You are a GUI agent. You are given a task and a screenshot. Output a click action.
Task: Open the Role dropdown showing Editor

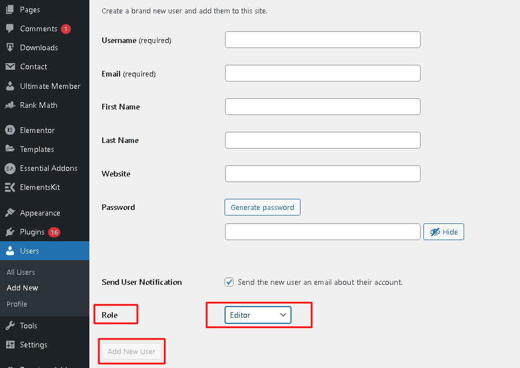pos(257,315)
